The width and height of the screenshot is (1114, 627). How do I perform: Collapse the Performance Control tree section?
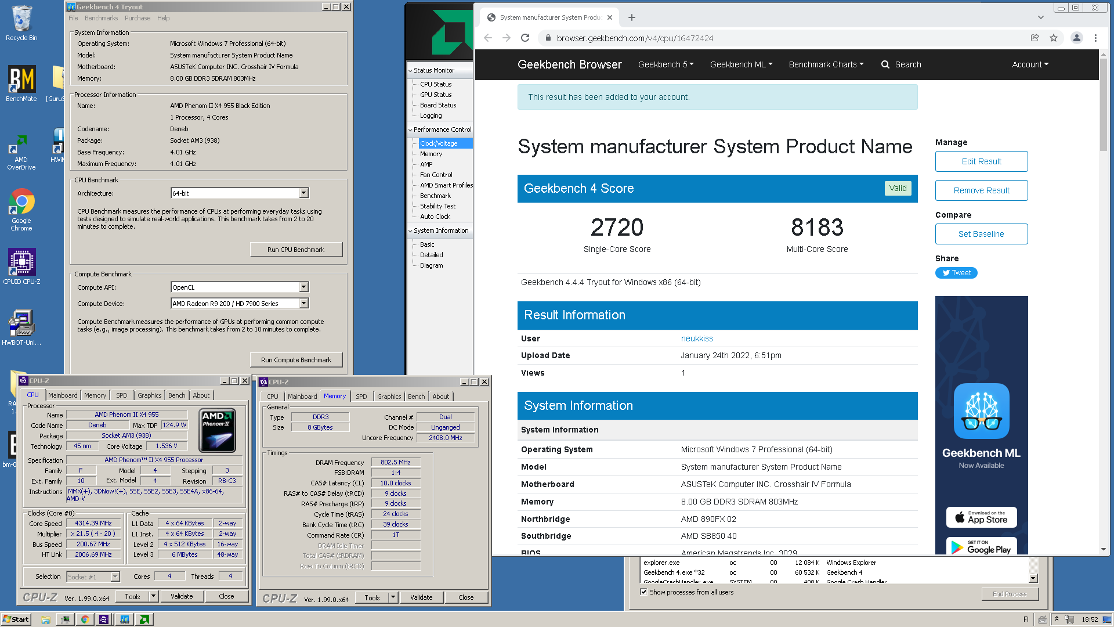click(x=410, y=130)
